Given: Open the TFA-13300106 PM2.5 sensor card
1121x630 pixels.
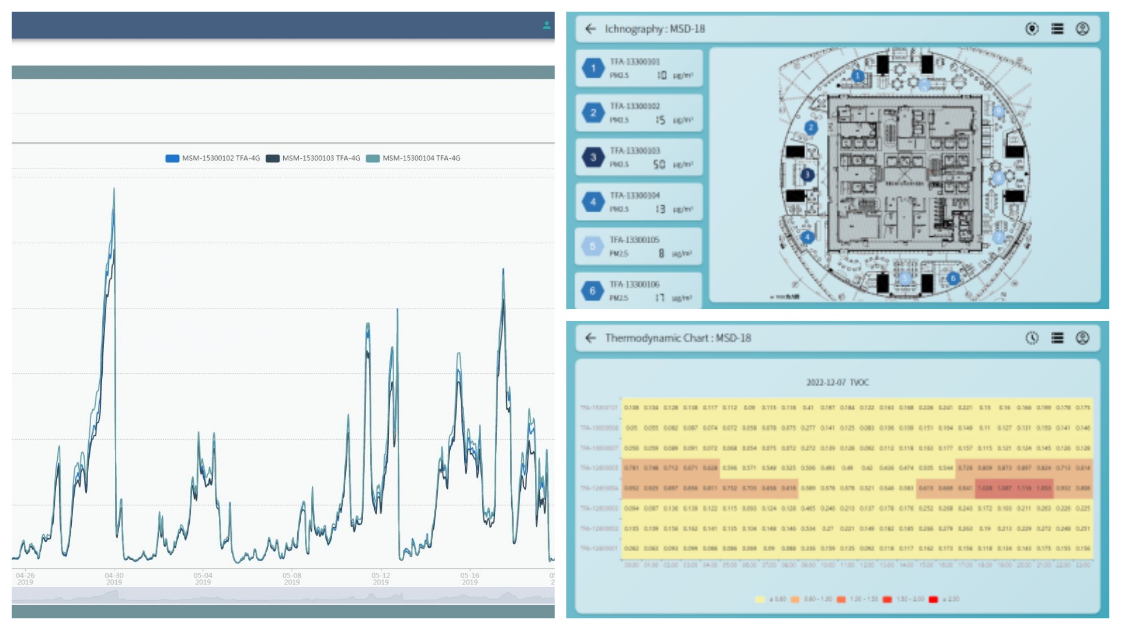Looking at the screenshot, I should (x=639, y=290).
